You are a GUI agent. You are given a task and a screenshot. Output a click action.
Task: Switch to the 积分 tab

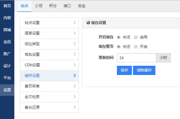point(53,6)
